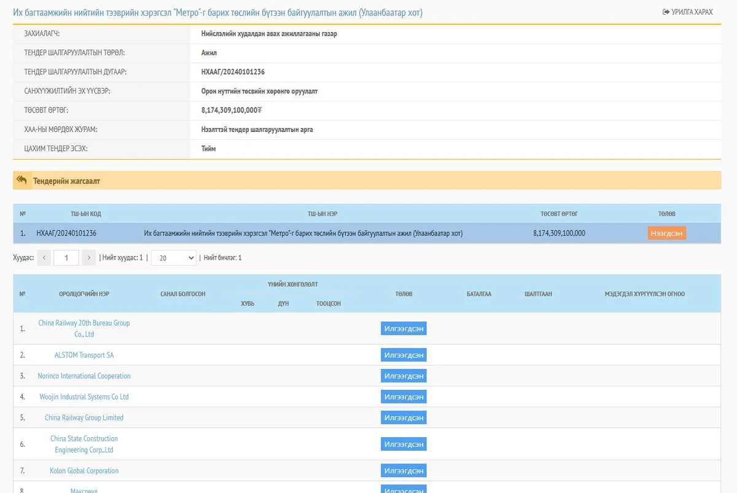Click the orange Нээгдсэн status button
737x493 pixels.
coord(666,233)
